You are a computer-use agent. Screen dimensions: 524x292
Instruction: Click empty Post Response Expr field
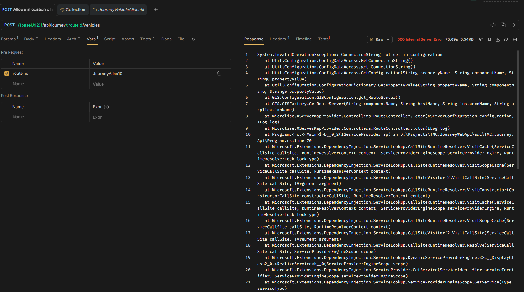click(x=150, y=117)
